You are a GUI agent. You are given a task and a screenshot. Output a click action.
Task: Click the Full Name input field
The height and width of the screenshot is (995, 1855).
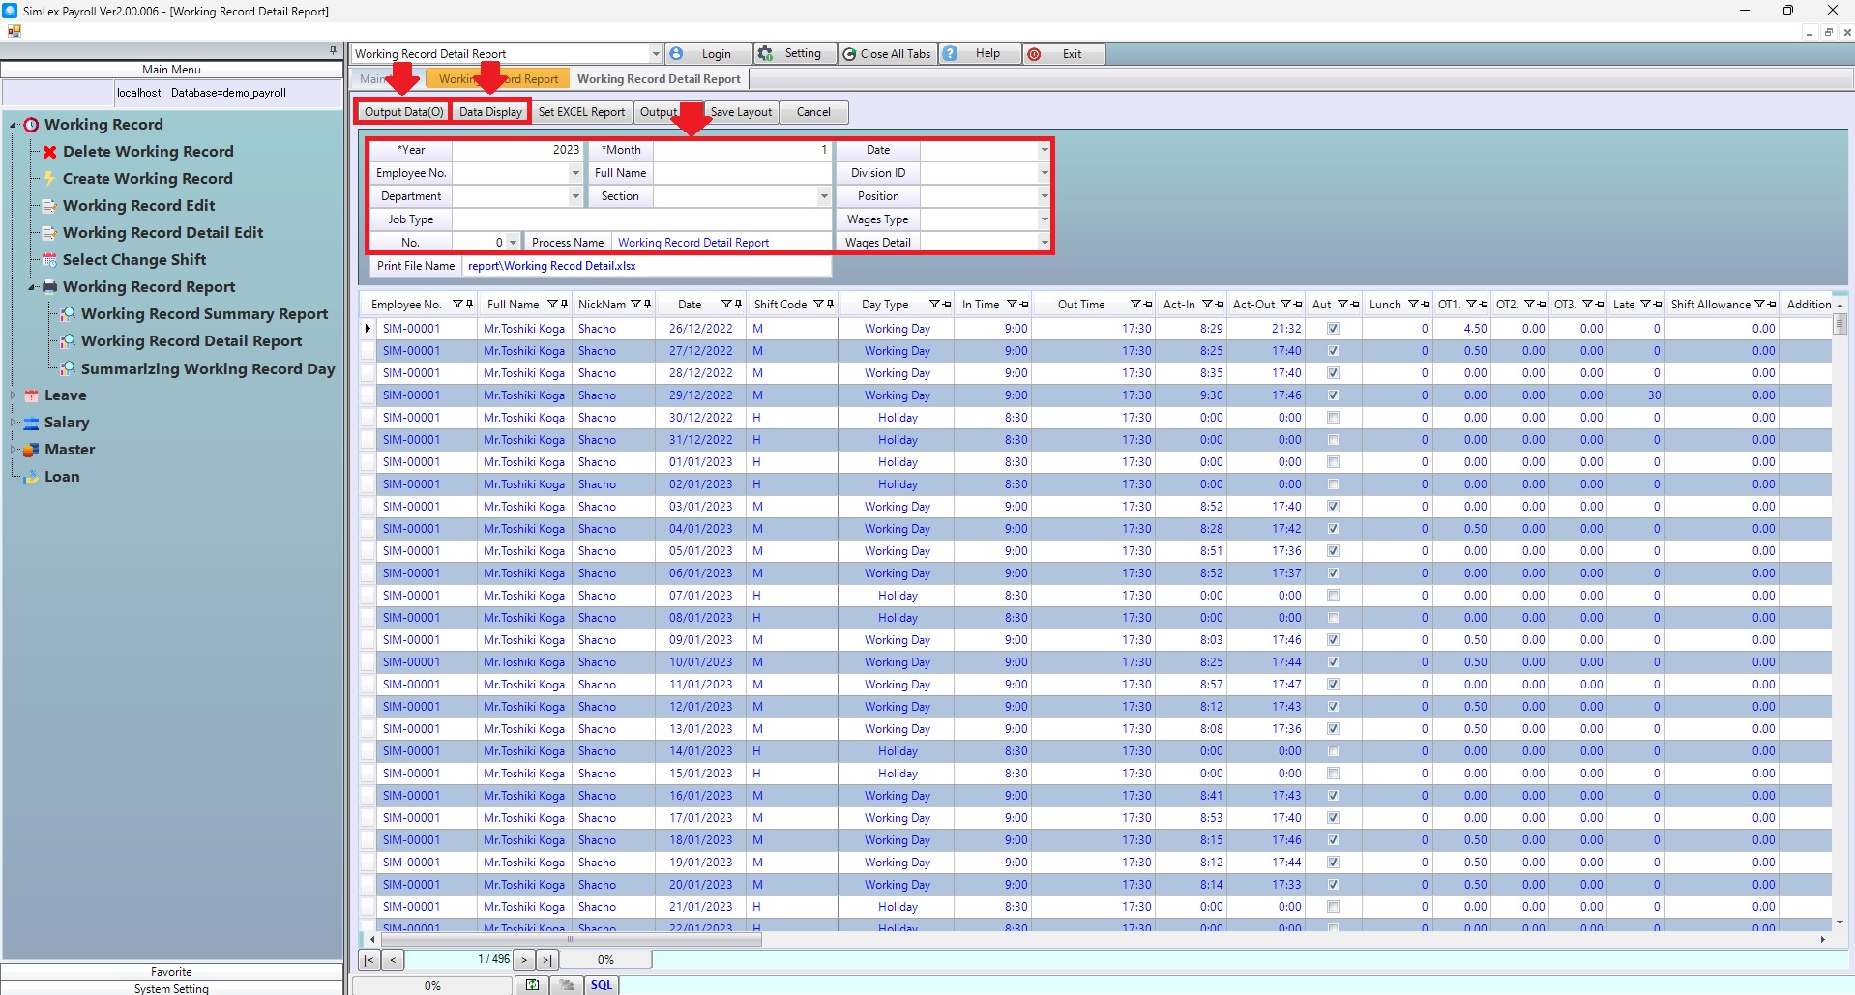click(x=742, y=173)
